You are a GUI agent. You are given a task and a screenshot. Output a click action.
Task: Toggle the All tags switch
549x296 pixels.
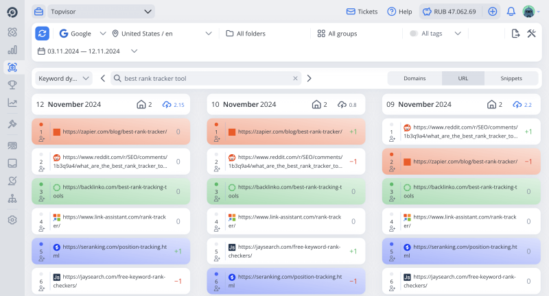click(414, 34)
